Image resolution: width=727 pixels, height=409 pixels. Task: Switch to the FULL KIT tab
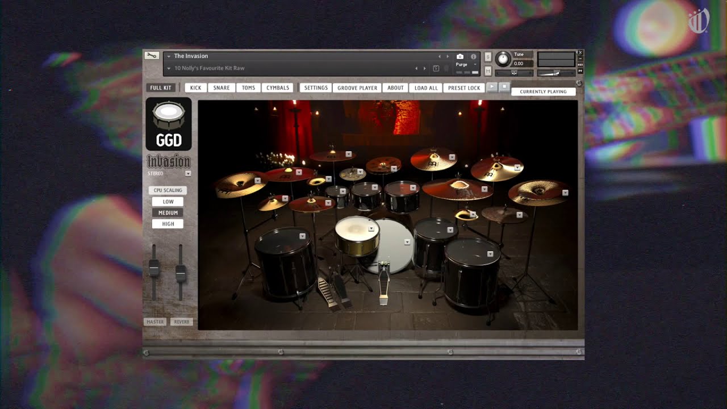pos(161,88)
